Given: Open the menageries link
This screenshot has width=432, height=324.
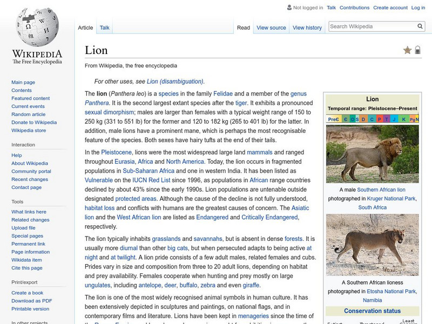Looking at the screenshot, I should point(253,316).
